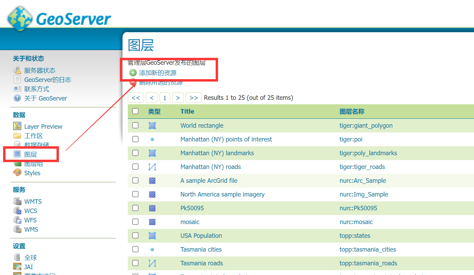Click topp:tasmania_roads layer name
Viewport: 474px width, 275px height.
[x=368, y=263]
